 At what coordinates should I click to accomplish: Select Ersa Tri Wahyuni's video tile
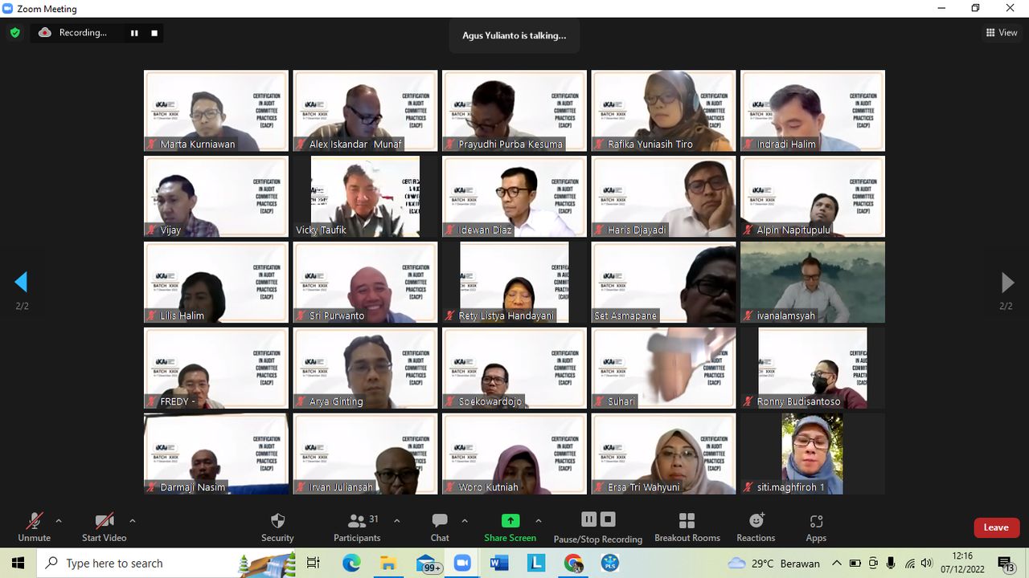click(x=663, y=454)
